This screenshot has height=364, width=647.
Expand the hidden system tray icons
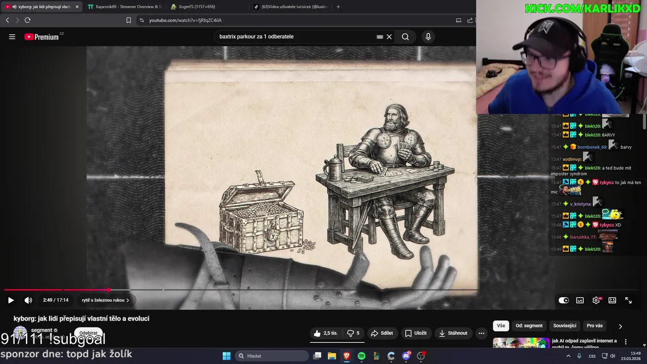pos(568,356)
